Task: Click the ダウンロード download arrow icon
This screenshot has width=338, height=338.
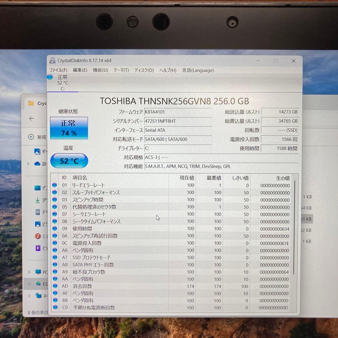Action: click(x=38, y=200)
